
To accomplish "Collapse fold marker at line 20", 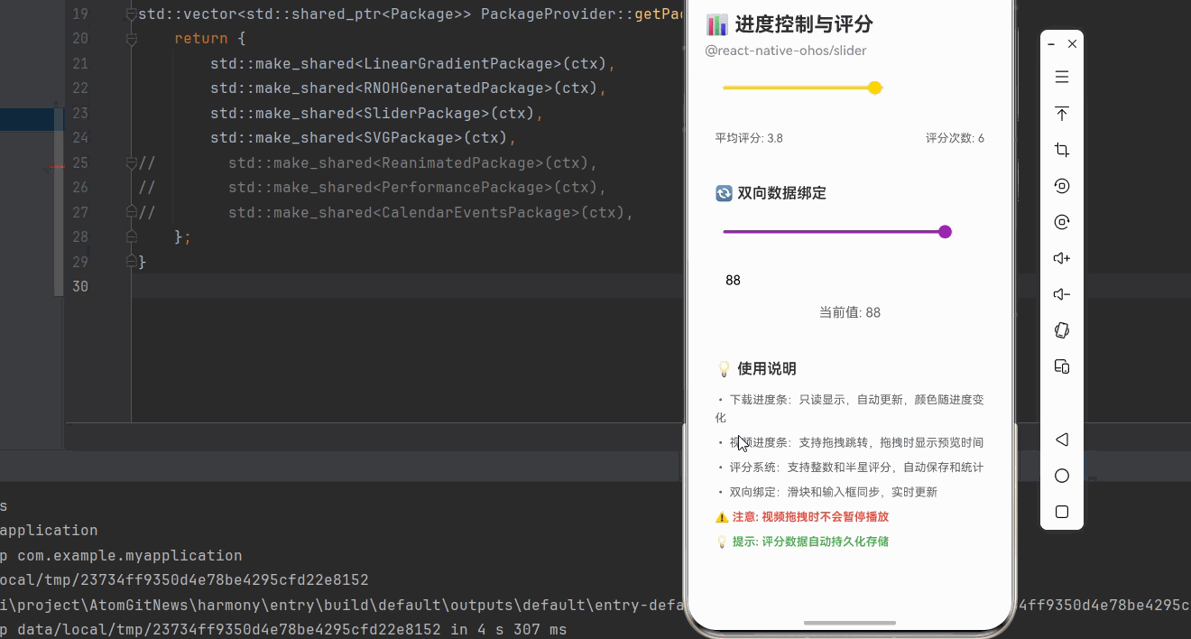I will pyautogui.click(x=132, y=39).
